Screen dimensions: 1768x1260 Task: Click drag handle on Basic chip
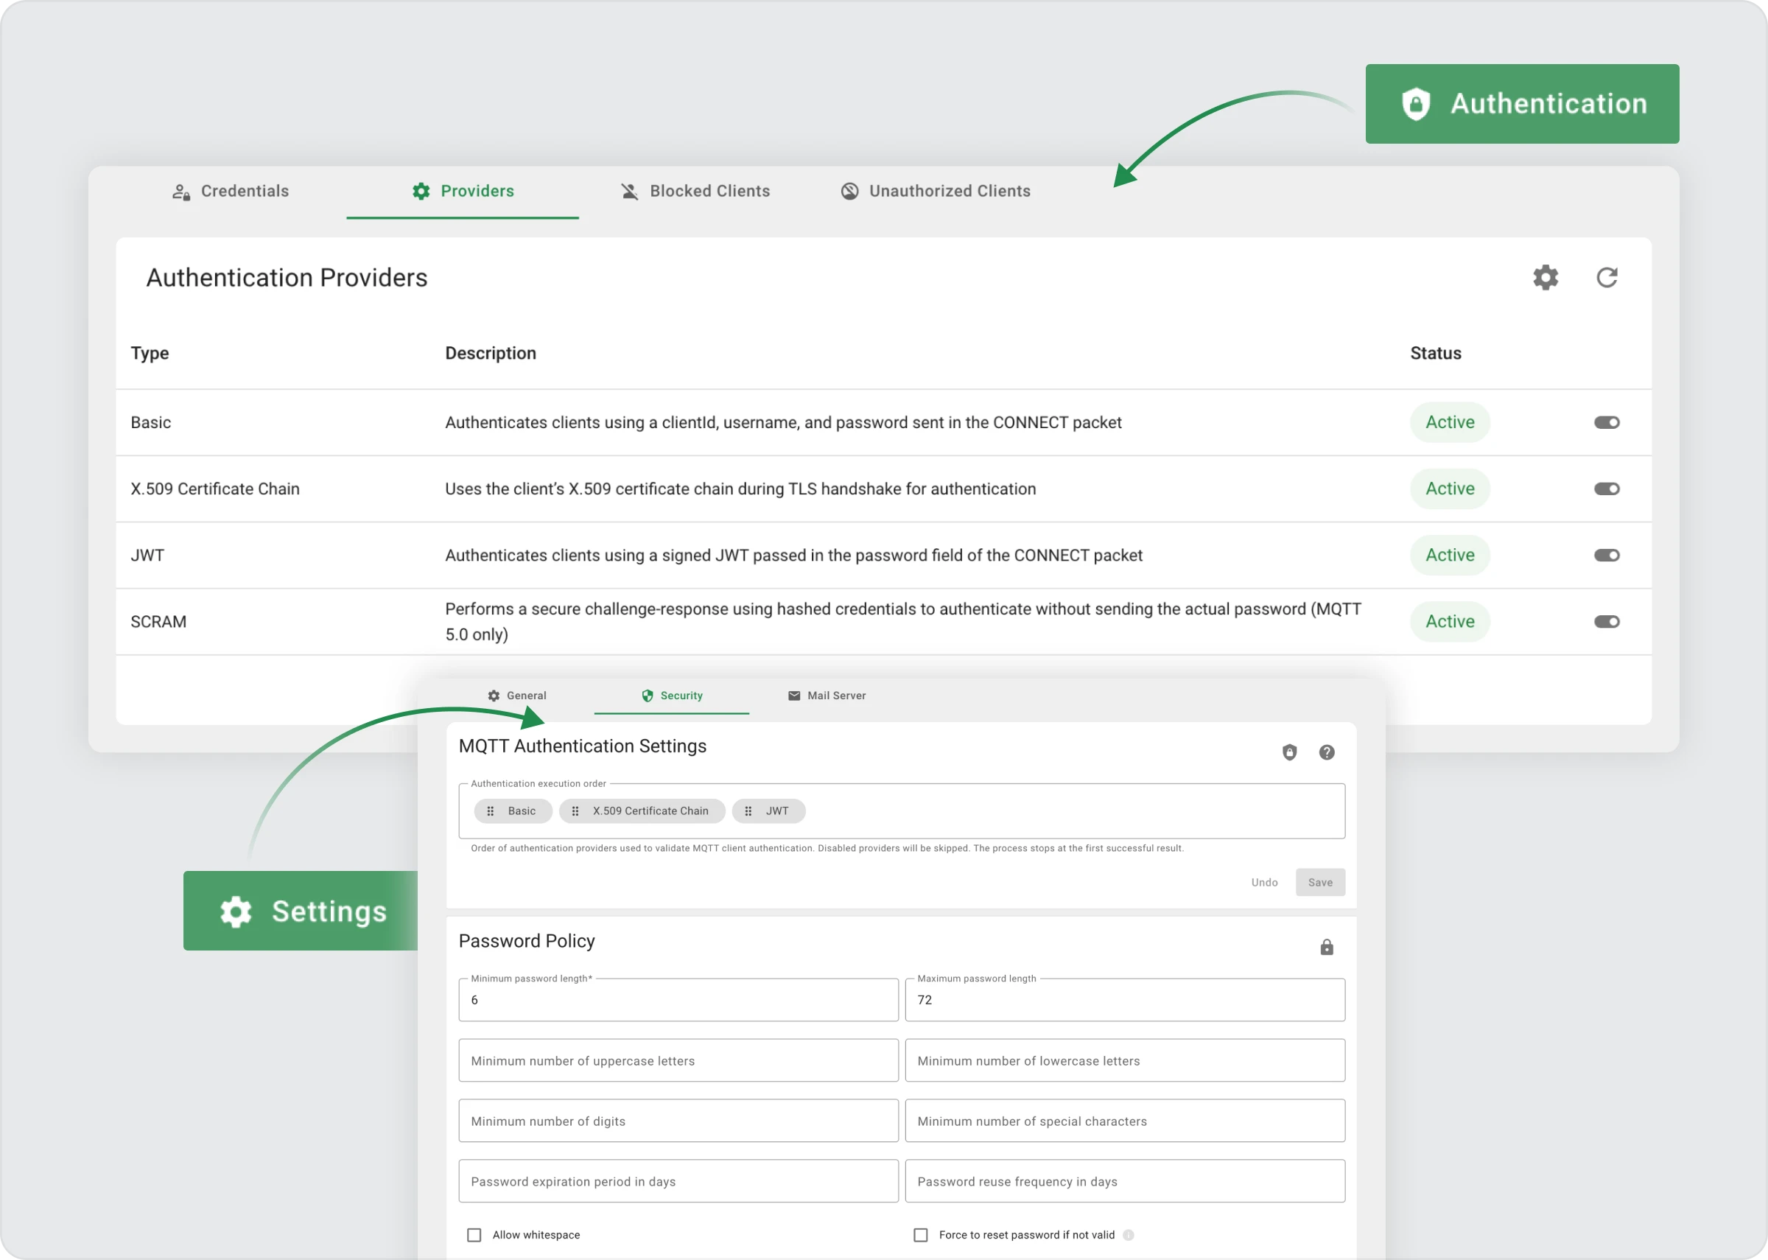pyautogui.click(x=490, y=811)
